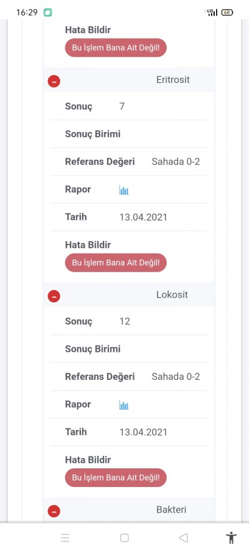Open Eritrosit report chart icon
The width and height of the screenshot is (249, 553).
click(124, 191)
